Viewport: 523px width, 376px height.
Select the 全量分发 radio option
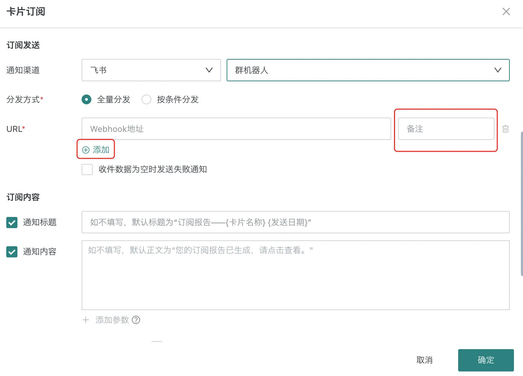[86, 99]
